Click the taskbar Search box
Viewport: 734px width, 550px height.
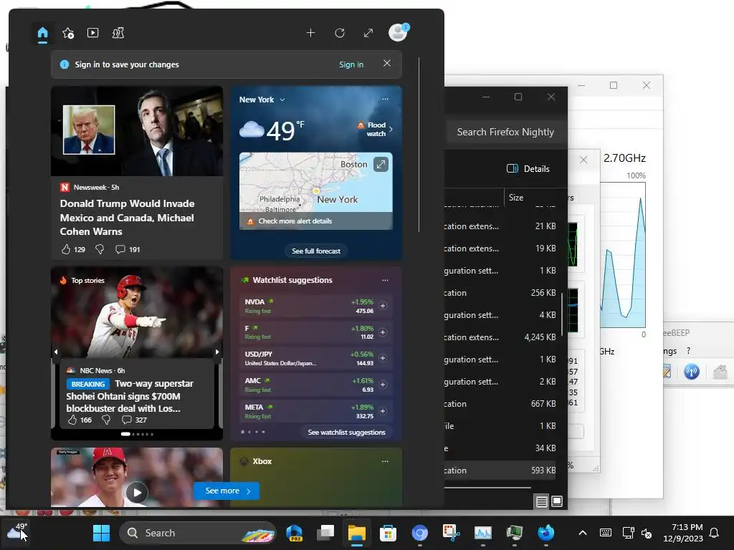pyautogui.click(x=198, y=533)
